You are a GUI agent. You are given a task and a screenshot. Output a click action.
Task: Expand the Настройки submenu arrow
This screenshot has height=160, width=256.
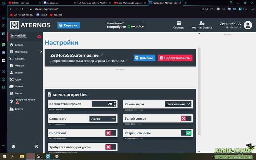41,52
